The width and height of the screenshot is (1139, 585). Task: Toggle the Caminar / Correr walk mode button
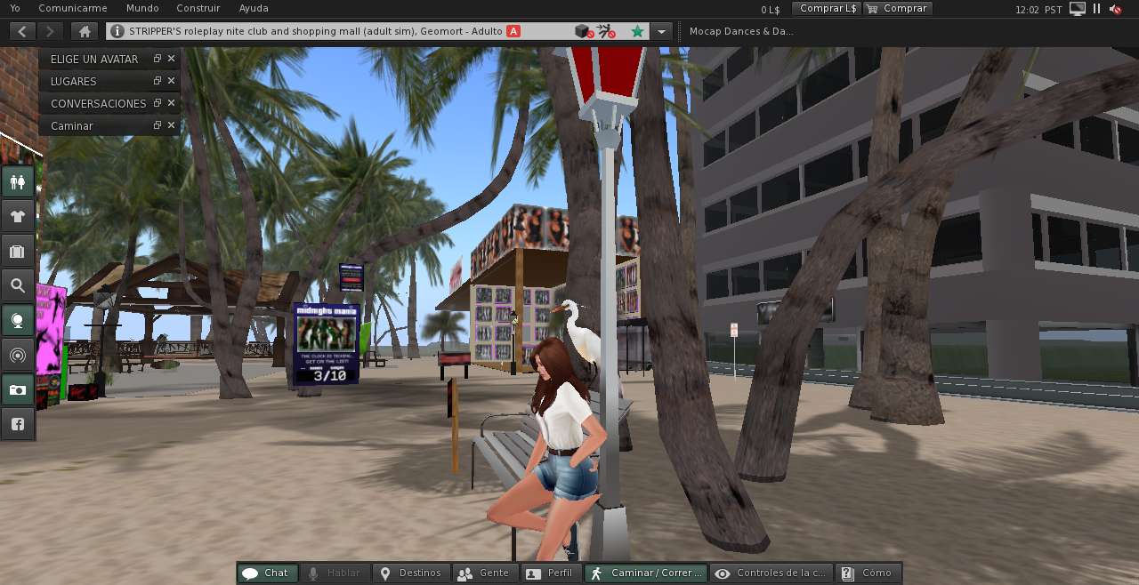pyautogui.click(x=646, y=573)
